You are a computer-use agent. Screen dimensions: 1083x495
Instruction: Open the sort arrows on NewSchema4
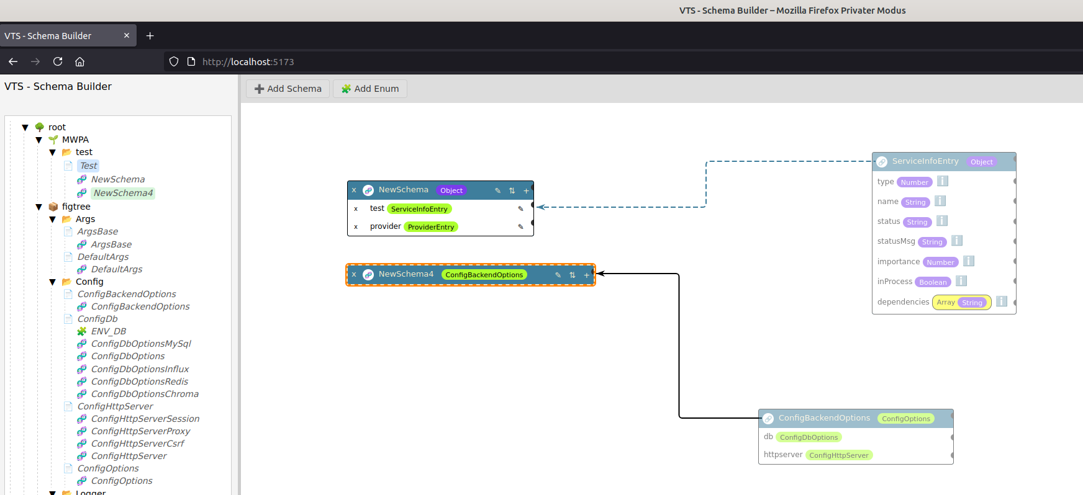pos(572,275)
